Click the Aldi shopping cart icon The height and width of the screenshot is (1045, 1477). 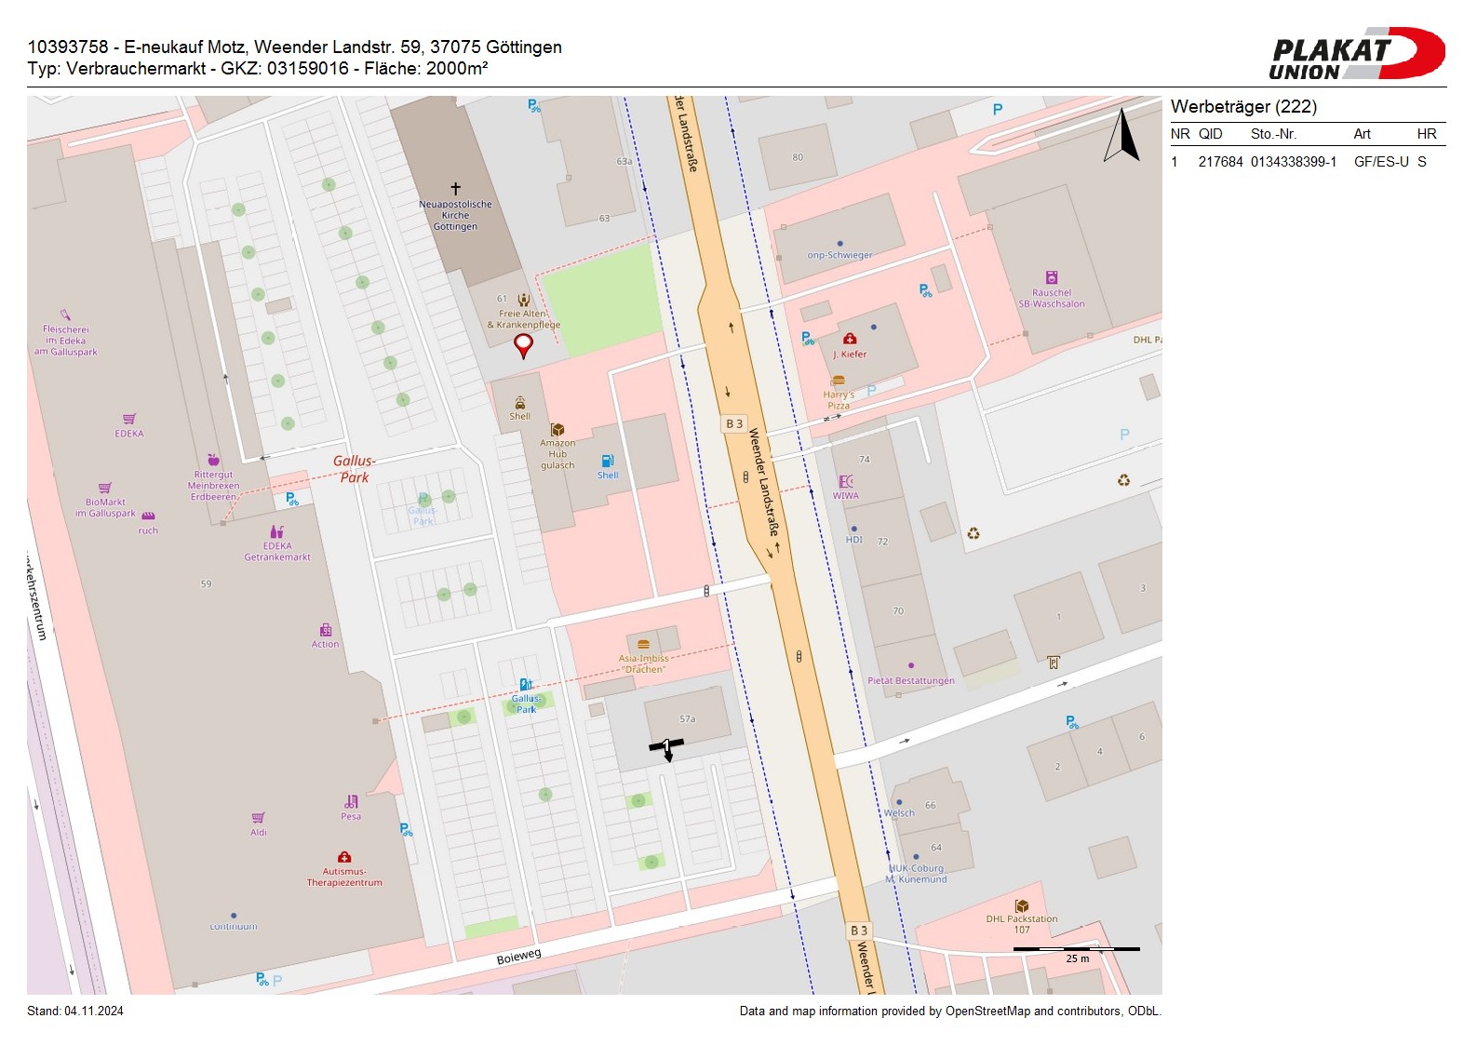tap(258, 818)
